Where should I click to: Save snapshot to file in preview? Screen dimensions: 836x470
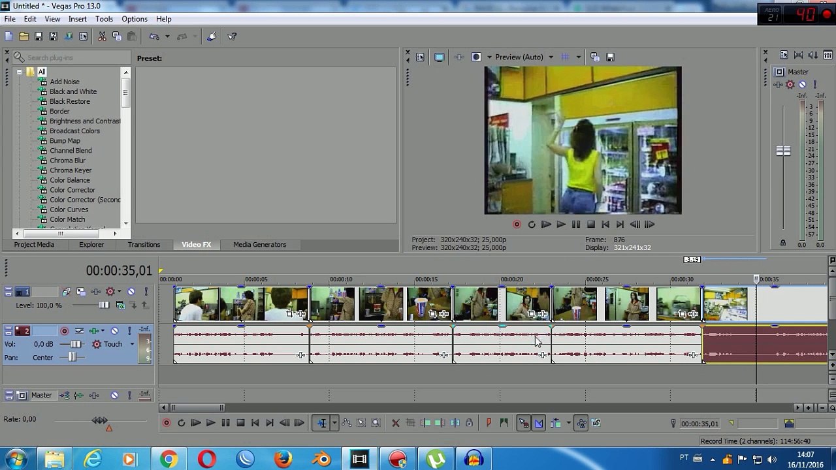[x=610, y=57]
